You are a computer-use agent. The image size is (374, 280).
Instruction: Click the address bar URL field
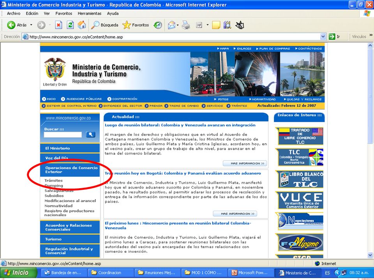pyautogui.click(x=174, y=37)
